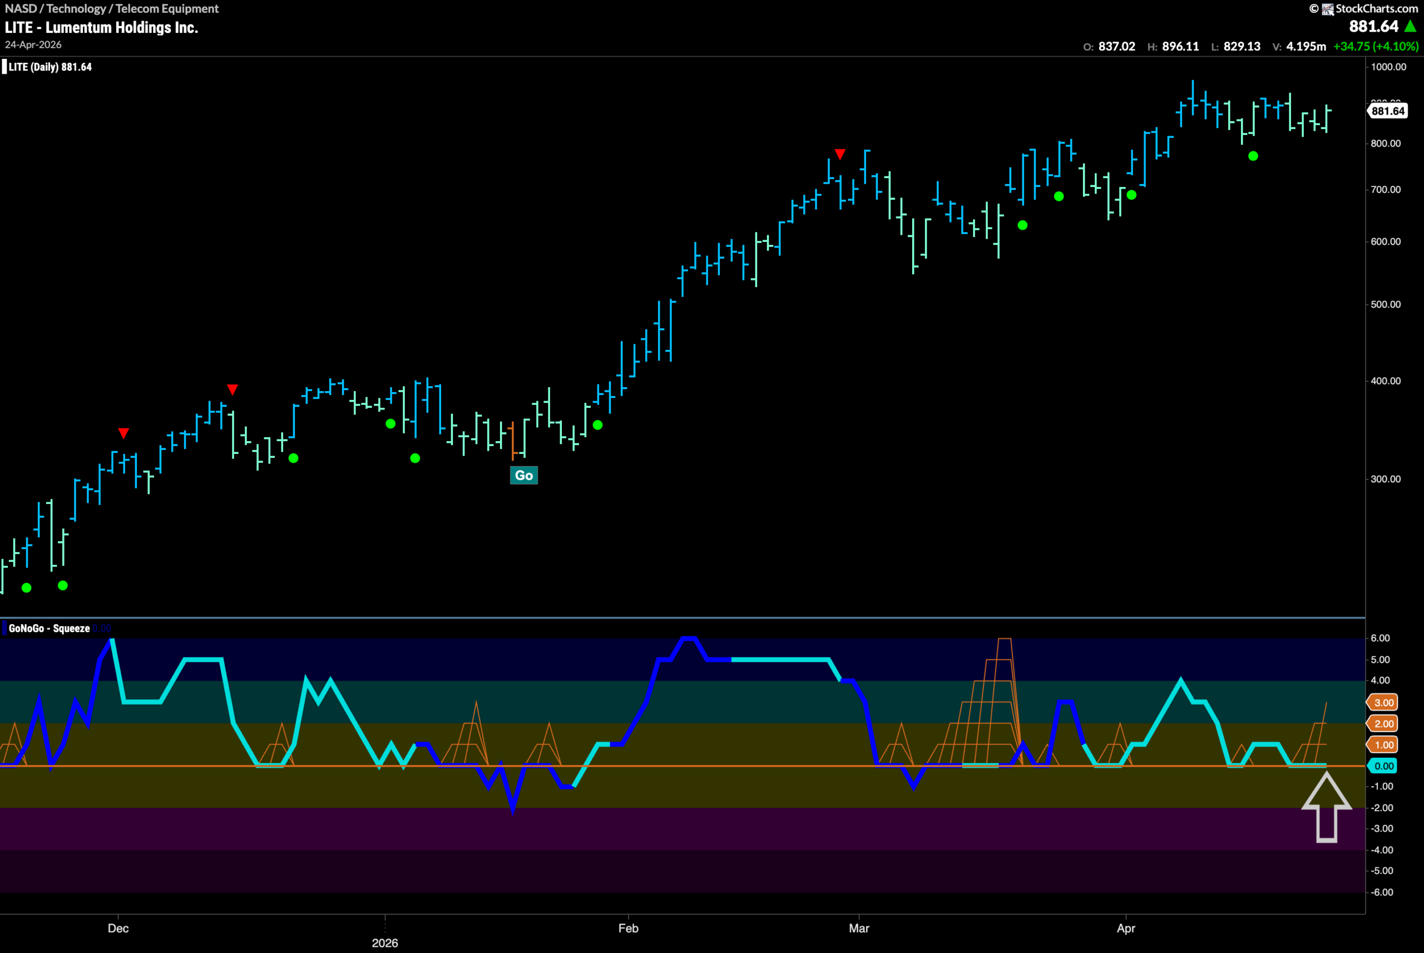Click the lower green dot in early January
This screenshot has height=953, width=1424.
click(415, 458)
